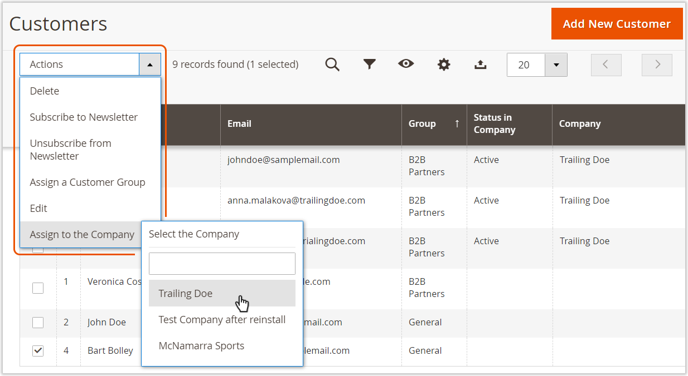The height and width of the screenshot is (376, 688).
Task: Click the Add New Customer button
Action: [x=617, y=24]
